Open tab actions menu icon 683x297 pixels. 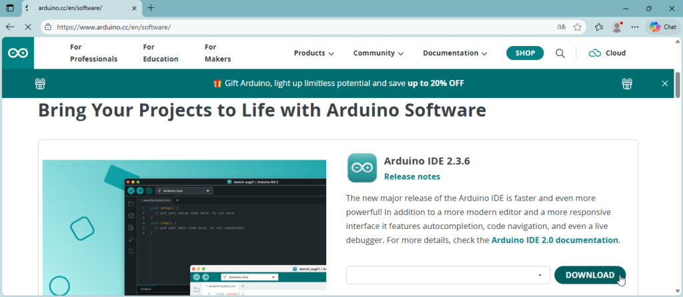coord(10,8)
